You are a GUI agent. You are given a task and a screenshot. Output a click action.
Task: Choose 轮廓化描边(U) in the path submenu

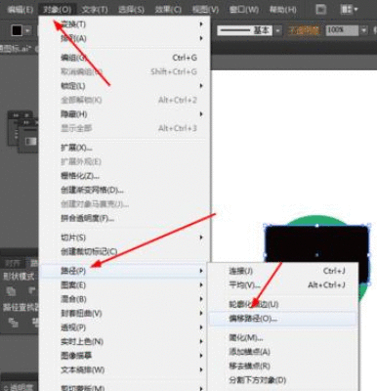point(282,304)
